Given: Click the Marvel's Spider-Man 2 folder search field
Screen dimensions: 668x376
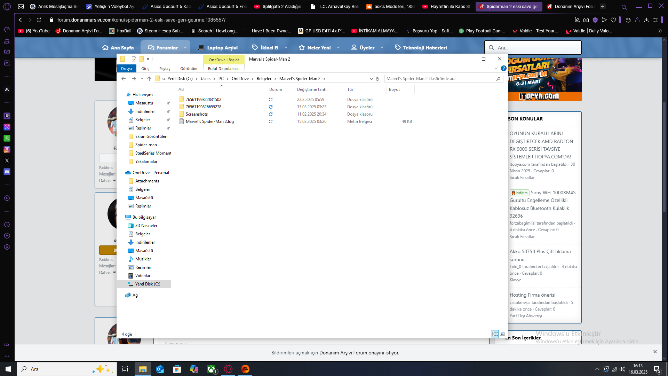Looking at the screenshot, I should pos(440,79).
